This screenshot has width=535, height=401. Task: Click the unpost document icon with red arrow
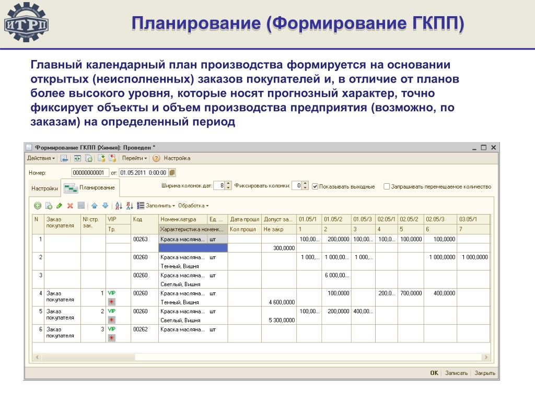[x=112, y=158]
